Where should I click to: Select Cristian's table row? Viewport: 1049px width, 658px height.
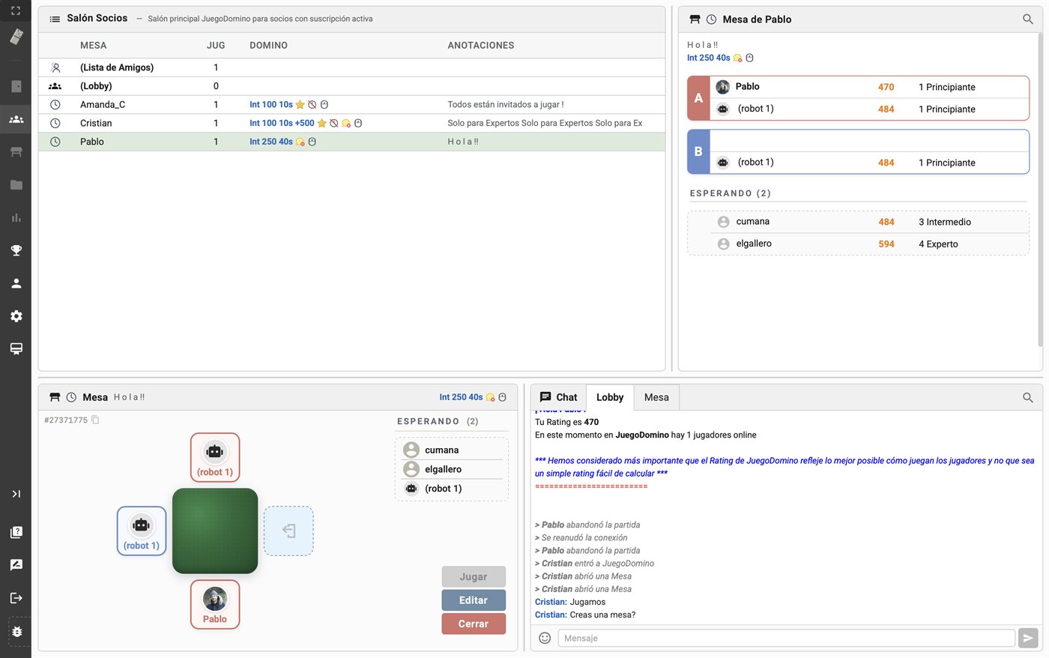[351, 123]
